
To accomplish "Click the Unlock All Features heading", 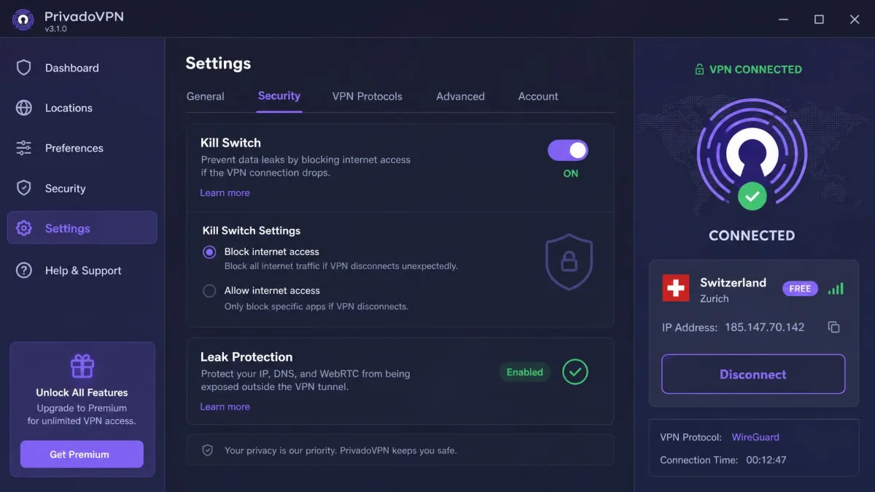I will pyautogui.click(x=82, y=392).
